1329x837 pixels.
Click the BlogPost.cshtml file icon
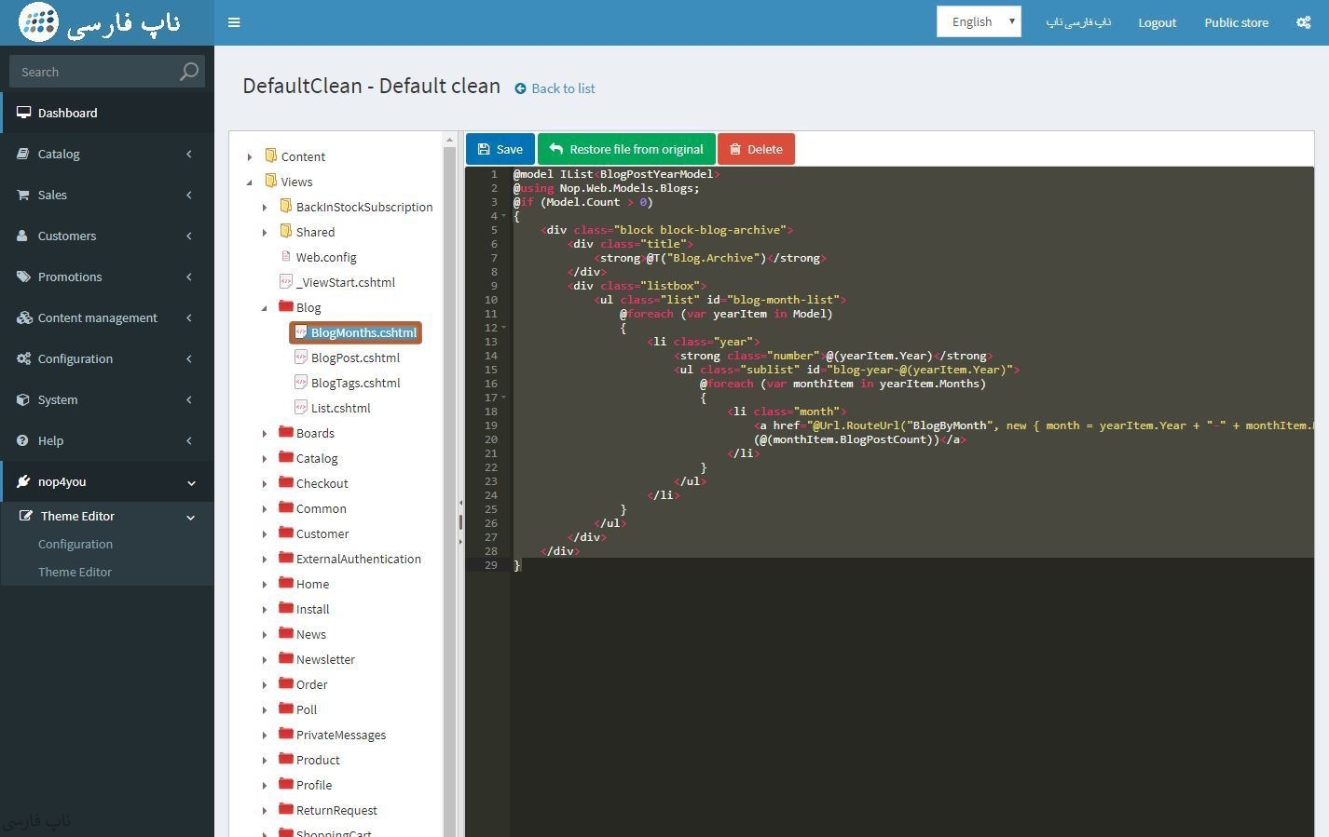(x=301, y=358)
